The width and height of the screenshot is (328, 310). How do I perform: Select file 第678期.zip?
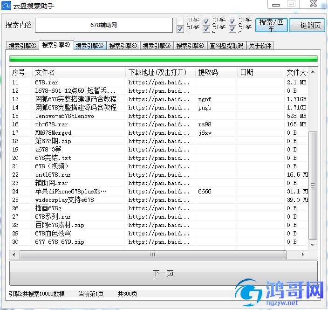[159, 141]
